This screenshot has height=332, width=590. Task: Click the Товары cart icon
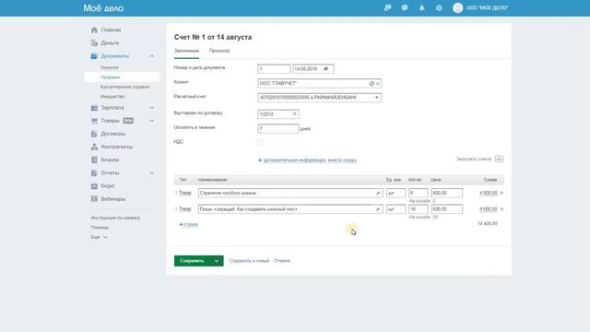pos(94,121)
